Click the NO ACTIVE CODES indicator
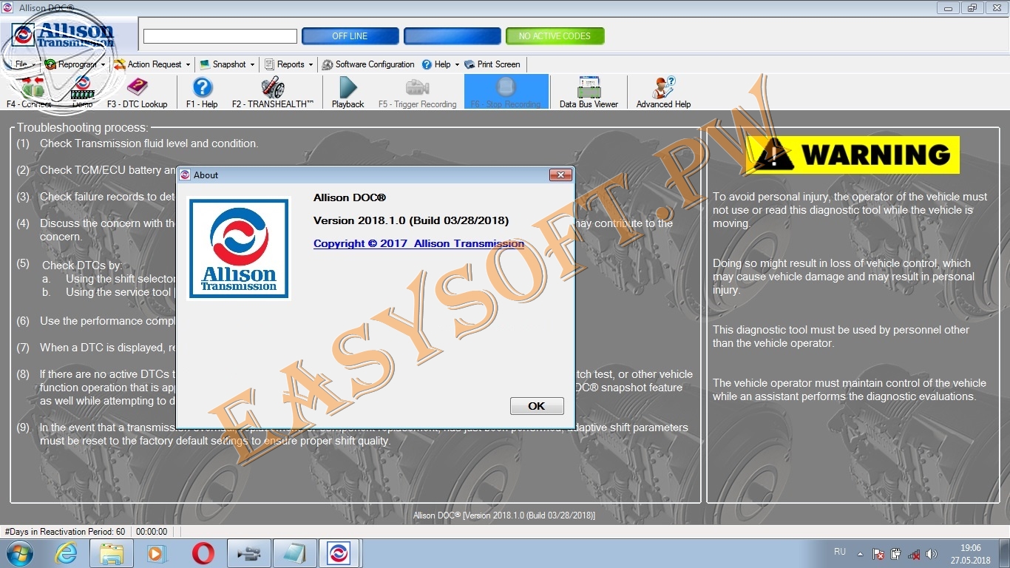Screen dimensions: 1010x568 pyautogui.click(x=555, y=35)
